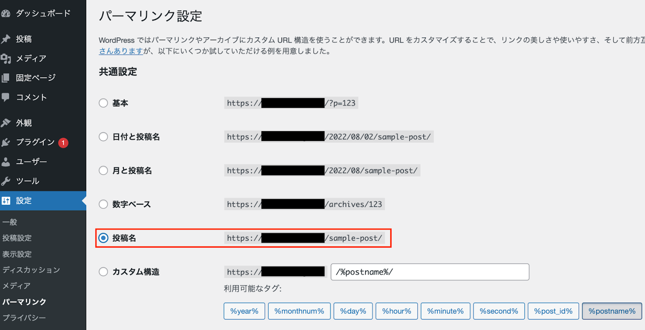Click the pushpin icon beside 投稿
The image size is (645, 330).
[6, 39]
